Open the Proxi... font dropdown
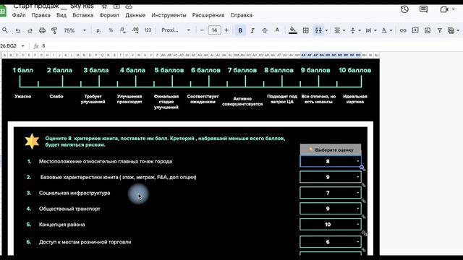Image resolution: width=463 pixels, height=260 pixels. (x=175, y=30)
